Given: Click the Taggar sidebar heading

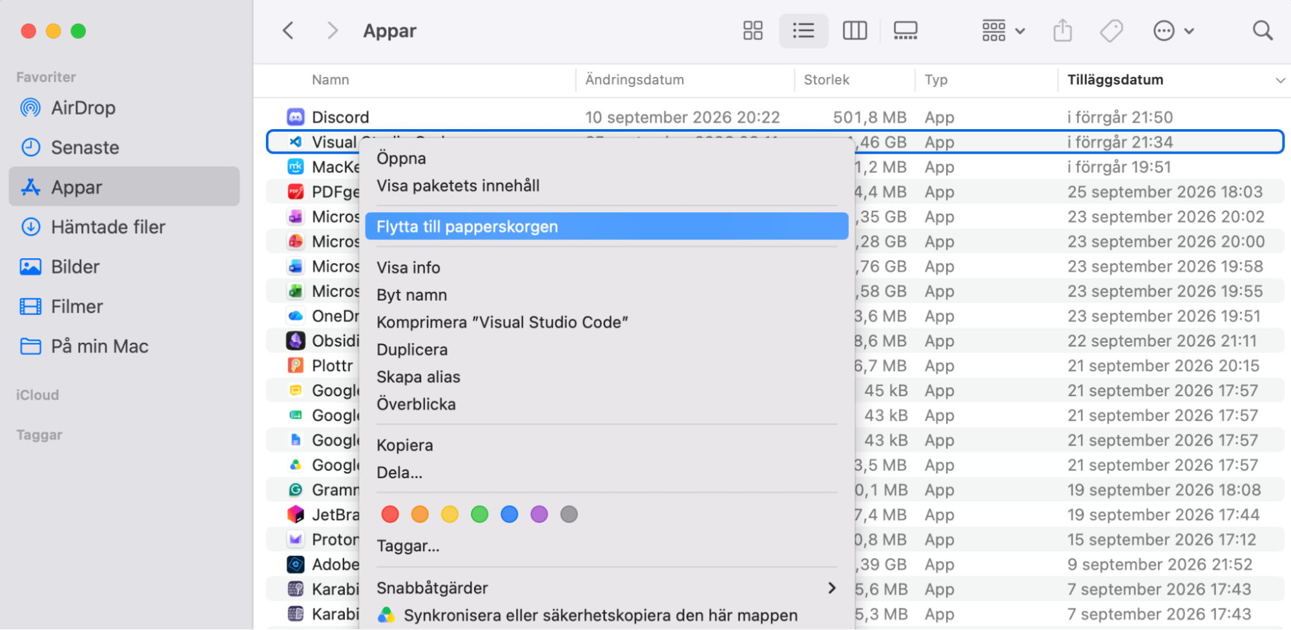Looking at the screenshot, I should click(39, 435).
